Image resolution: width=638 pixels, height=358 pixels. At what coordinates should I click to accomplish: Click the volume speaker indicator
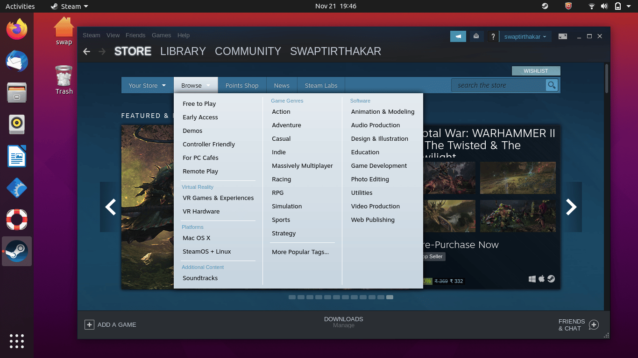point(604,6)
